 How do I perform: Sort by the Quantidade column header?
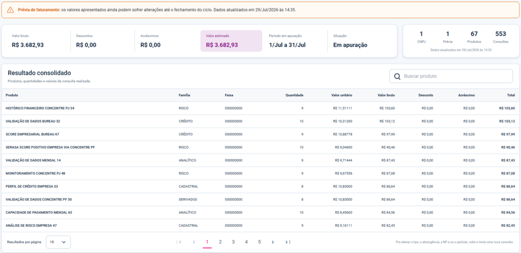(294, 95)
